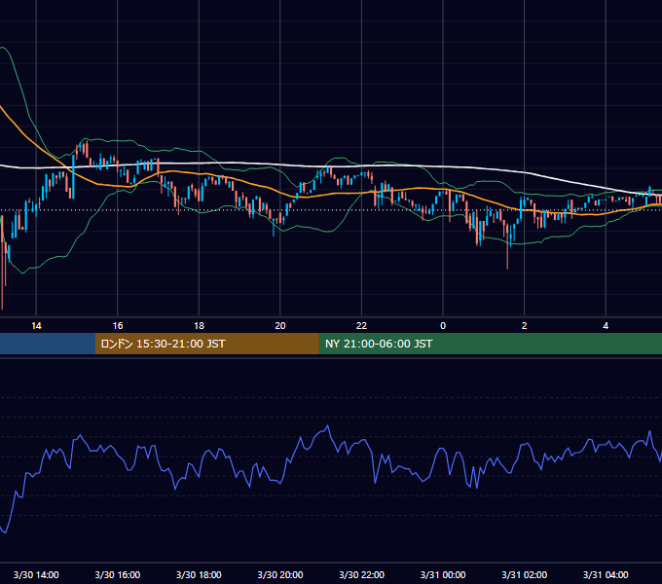Click the blue session bar before ロンドン

[48, 344]
